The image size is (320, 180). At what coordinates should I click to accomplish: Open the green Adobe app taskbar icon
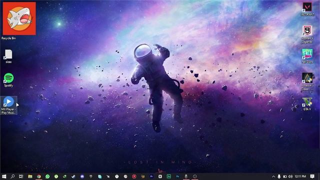click(x=169, y=176)
